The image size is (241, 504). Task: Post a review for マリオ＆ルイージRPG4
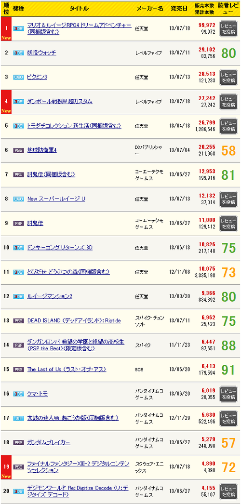(228, 28)
